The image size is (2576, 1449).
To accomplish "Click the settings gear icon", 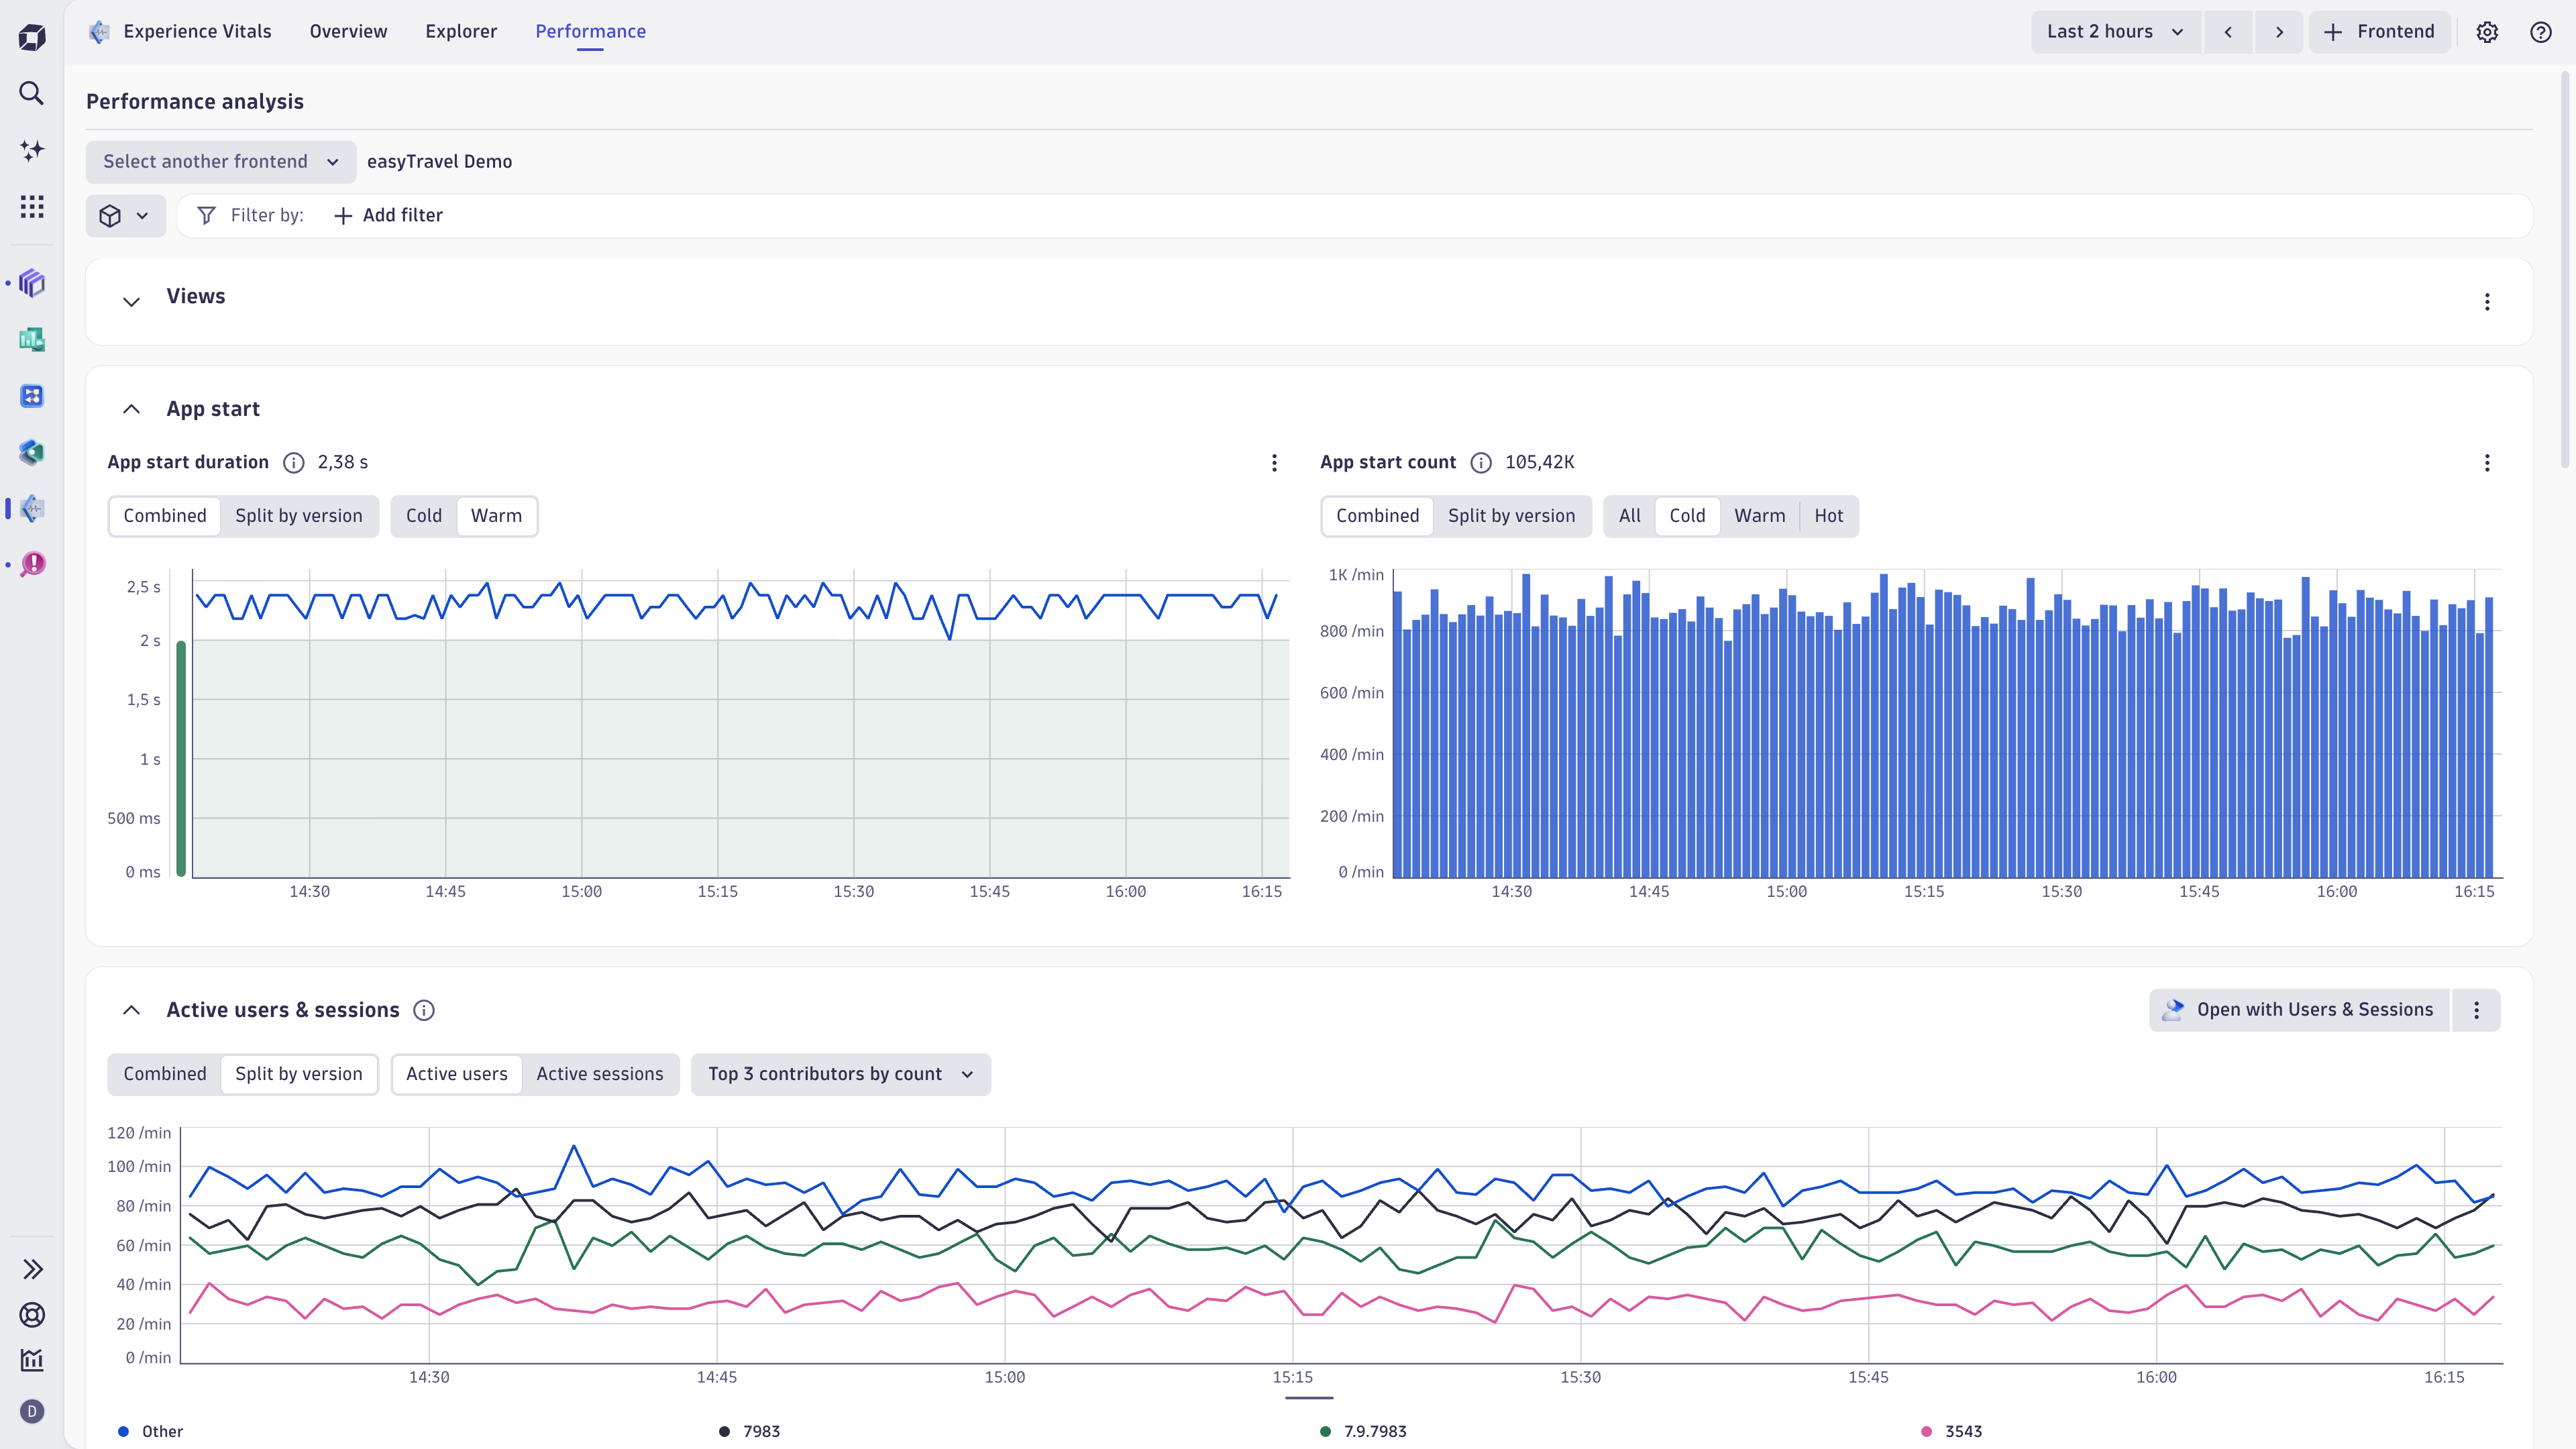I will [x=2487, y=32].
